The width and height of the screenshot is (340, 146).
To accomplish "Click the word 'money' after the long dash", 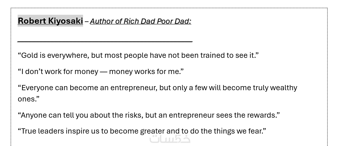I will point(121,71).
